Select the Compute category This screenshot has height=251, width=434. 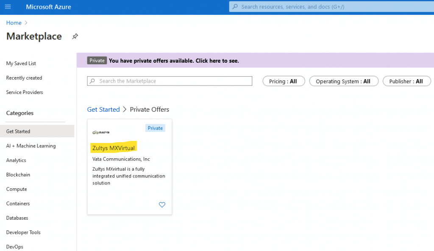pos(17,189)
